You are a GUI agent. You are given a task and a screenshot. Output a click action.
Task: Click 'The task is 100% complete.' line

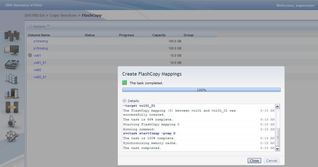[149, 138]
